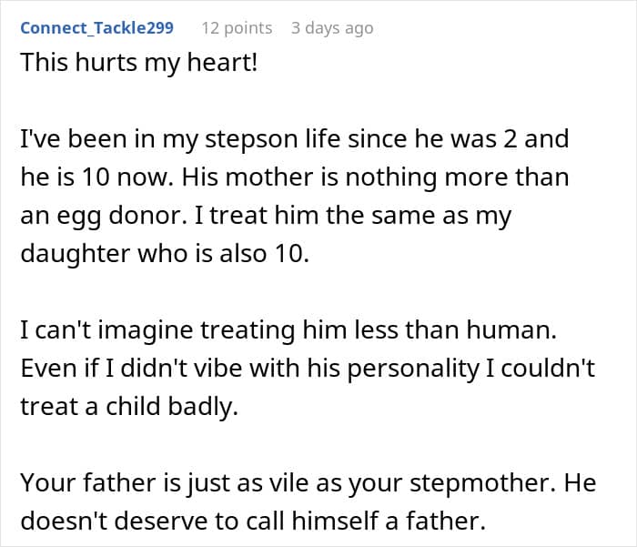The height and width of the screenshot is (547, 637).
Task: Click the line starting "Even if I didn't vibe"
Action: click(308, 368)
